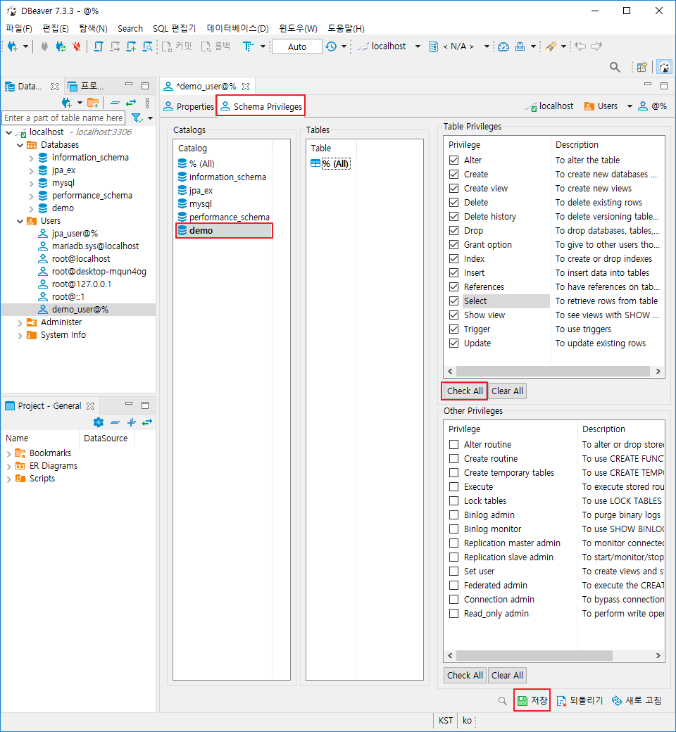Viewport: 676px width, 732px height.
Task: Check the Set user privilege
Action: pos(453,571)
